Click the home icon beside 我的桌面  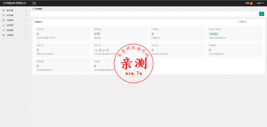(x=34, y=9)
